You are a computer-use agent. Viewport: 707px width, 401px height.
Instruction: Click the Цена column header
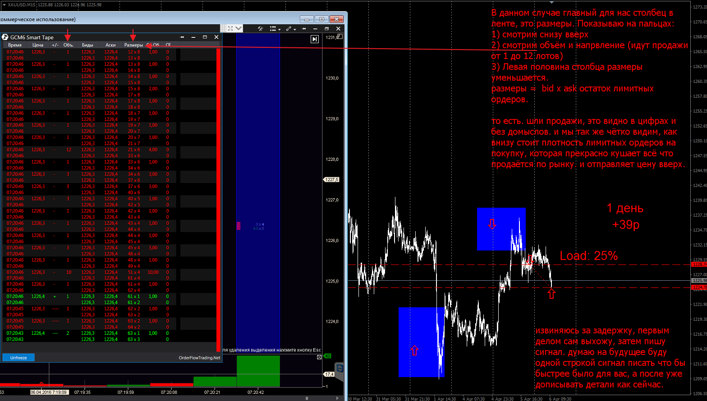coord(38,45)
